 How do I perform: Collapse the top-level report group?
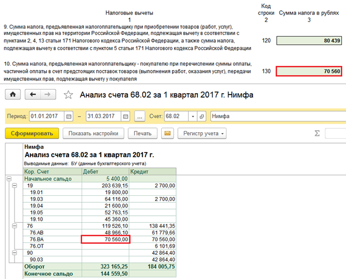(x=9, y=179)
